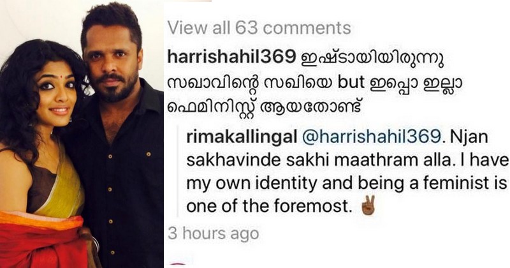Follow the blue @harrishahil369 mention
The width and height of the screenshot is (510, 268).
click(371, 137)
